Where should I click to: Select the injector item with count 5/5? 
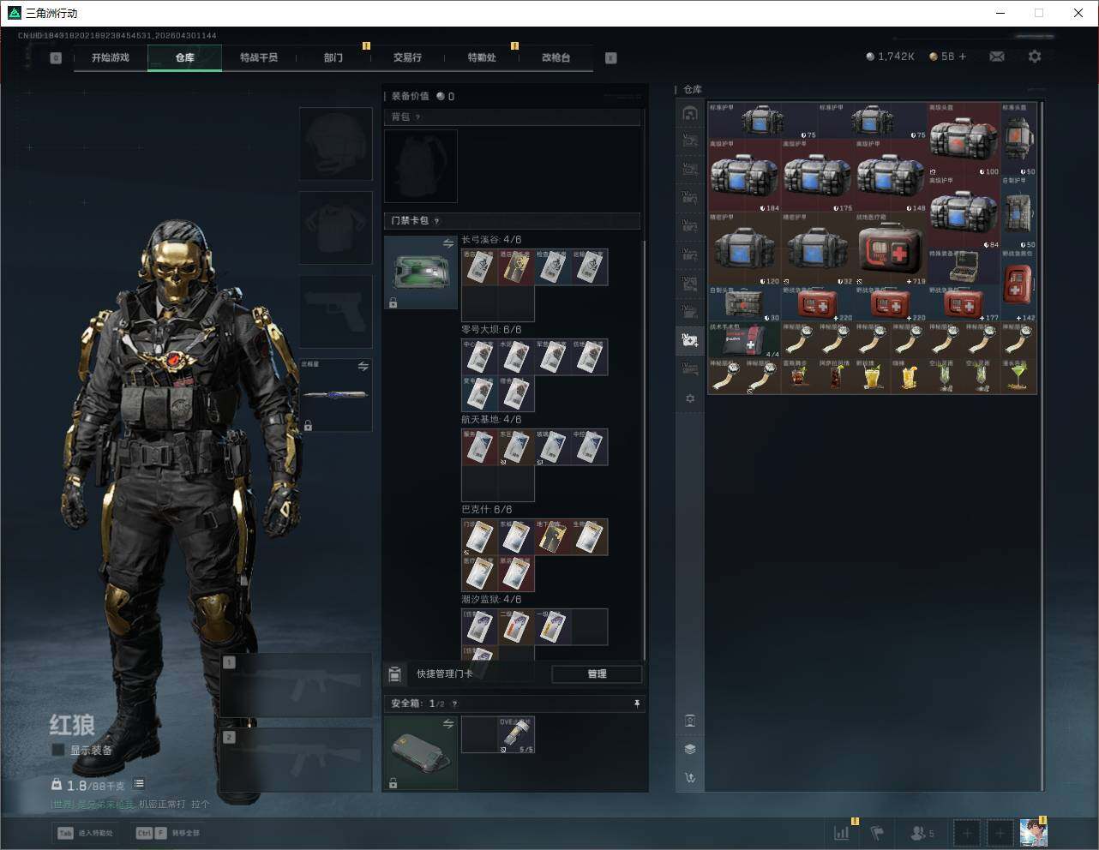516,735
